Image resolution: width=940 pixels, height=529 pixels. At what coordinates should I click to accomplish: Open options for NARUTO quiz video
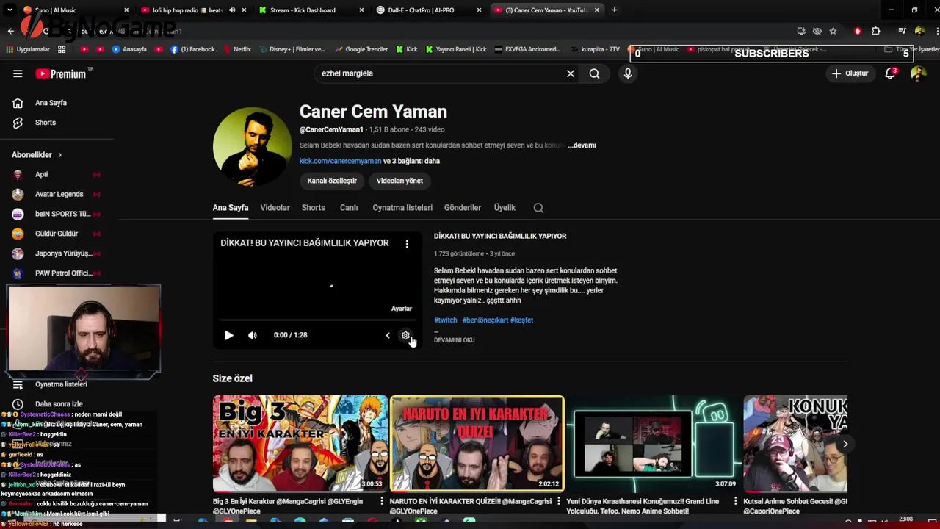pyautogui.click(x=558, y=501)
